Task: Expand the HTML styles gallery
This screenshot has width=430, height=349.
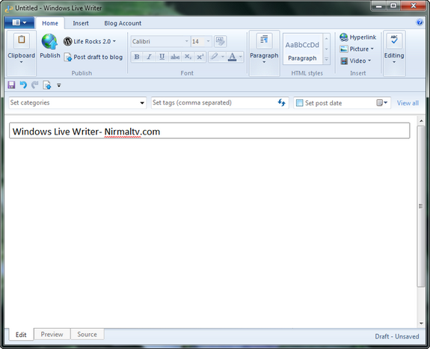Action: tap(326, 59)
